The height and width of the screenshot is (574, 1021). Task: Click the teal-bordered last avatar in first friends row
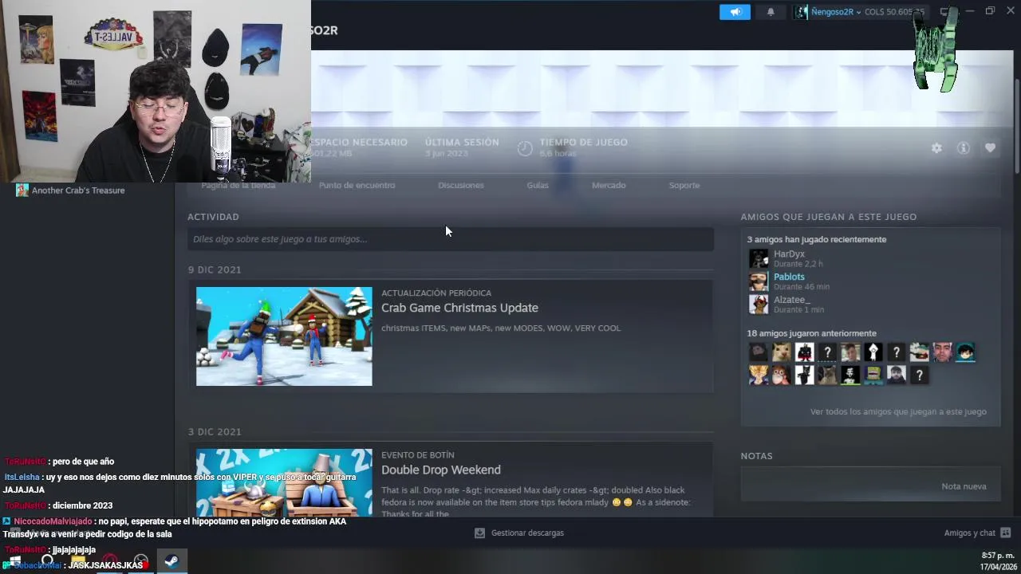point(966,352)
